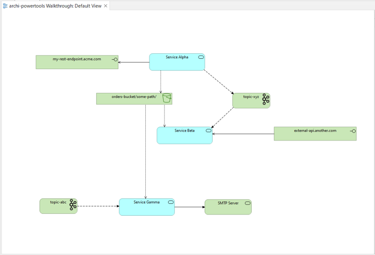
Task: Click the diagram icon on Default View tab
Action: (x=5, y=6)
